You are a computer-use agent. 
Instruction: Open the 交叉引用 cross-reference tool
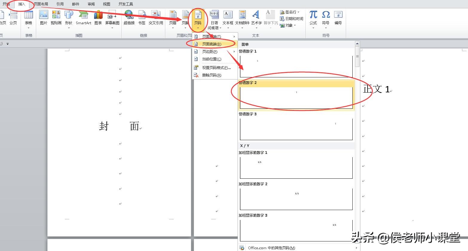[156, 18]
